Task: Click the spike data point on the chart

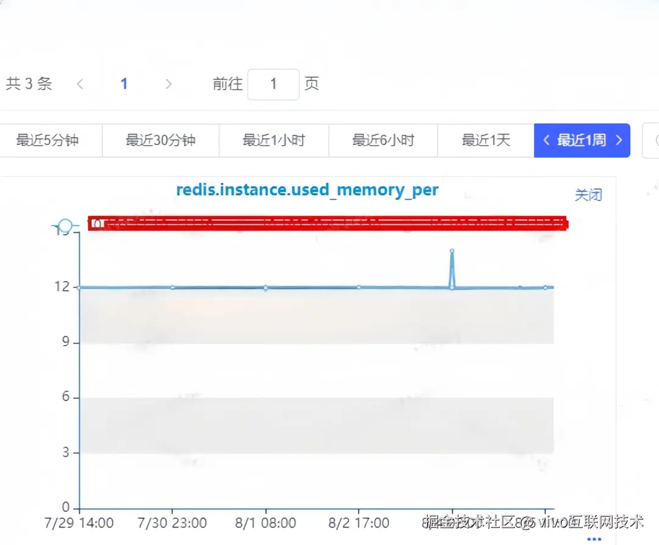Action: click(452, 251)
